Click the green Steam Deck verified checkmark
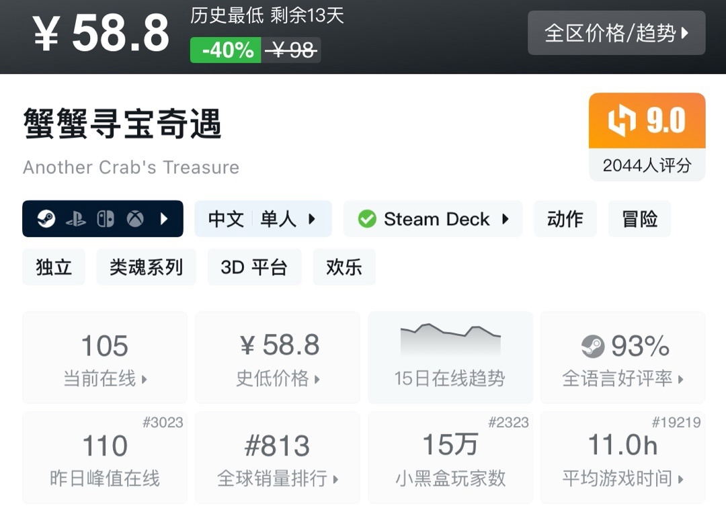The image size is (726, 510). 367,219
